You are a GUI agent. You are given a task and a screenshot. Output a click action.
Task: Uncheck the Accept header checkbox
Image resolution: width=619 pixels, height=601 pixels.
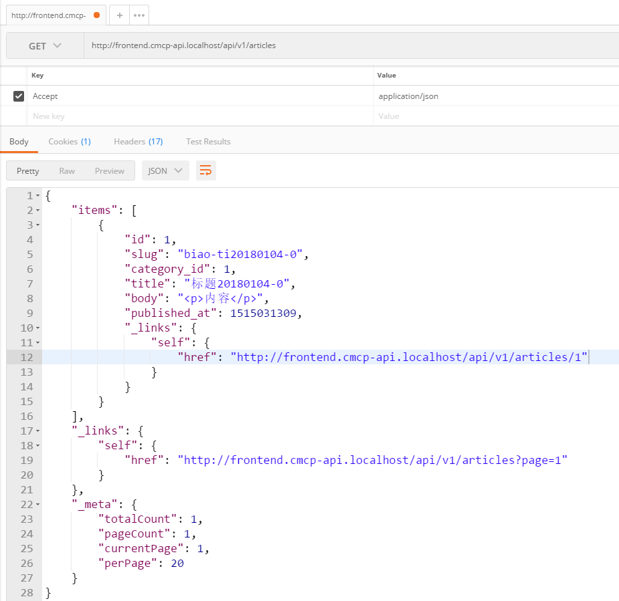(19, 96)
